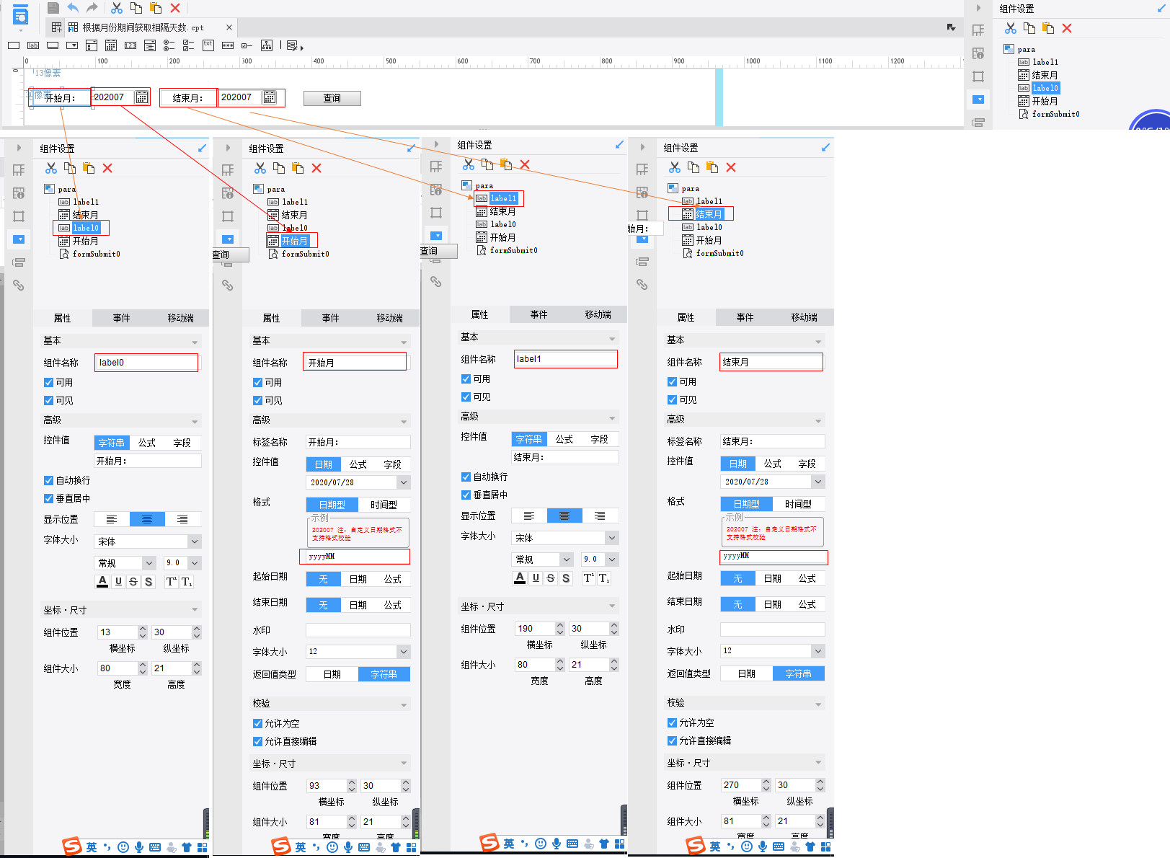Select the calendar date widget icon in widget toolbar
This screenshot has width=1170, height=858.
click(x=111, y=45)
